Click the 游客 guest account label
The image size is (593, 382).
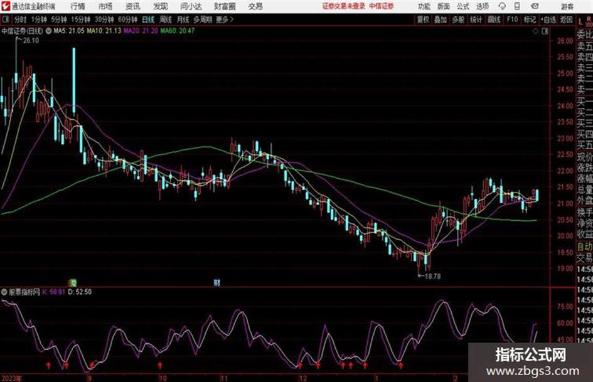(x=567, y=6)
